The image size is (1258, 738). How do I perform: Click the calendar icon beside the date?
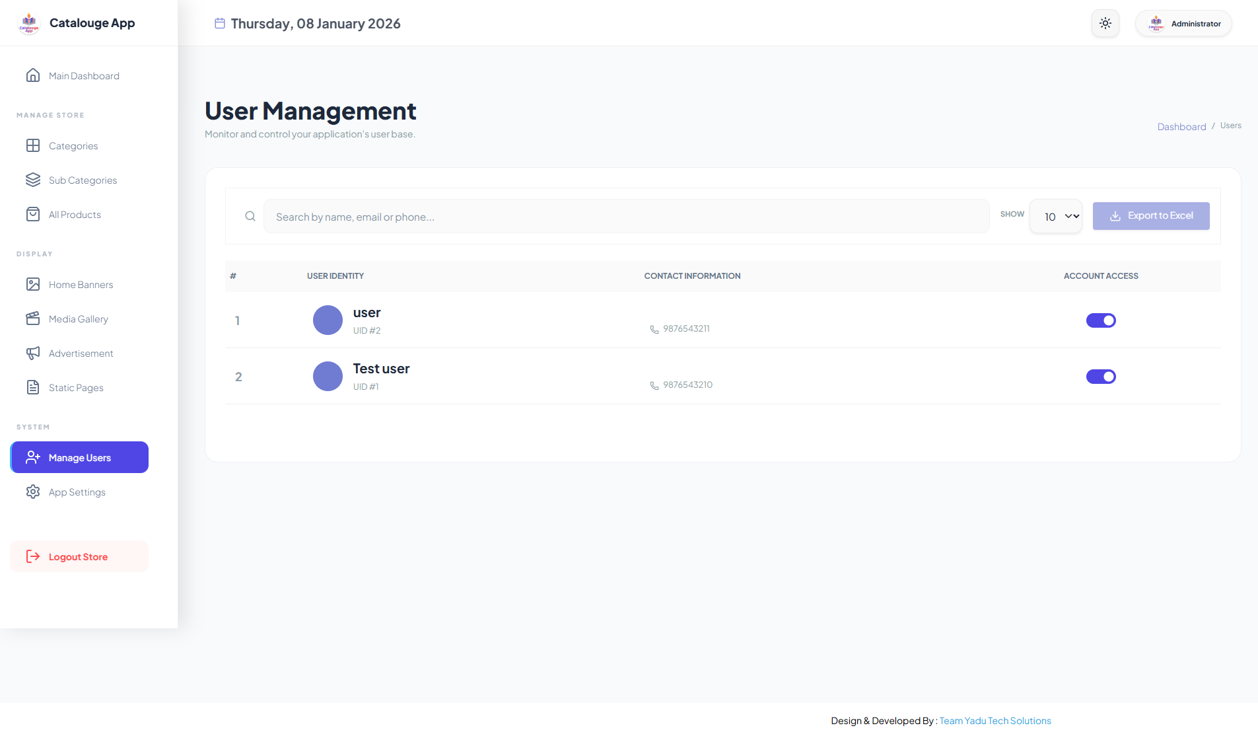coord(220,23)
